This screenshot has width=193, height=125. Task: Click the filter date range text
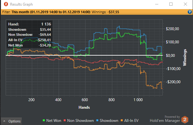(x=51, y=12)
